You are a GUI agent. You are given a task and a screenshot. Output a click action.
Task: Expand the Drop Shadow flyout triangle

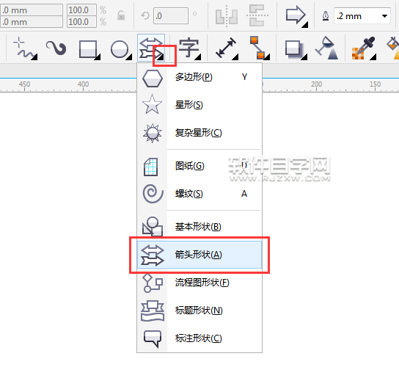click(x=304, y=57)
